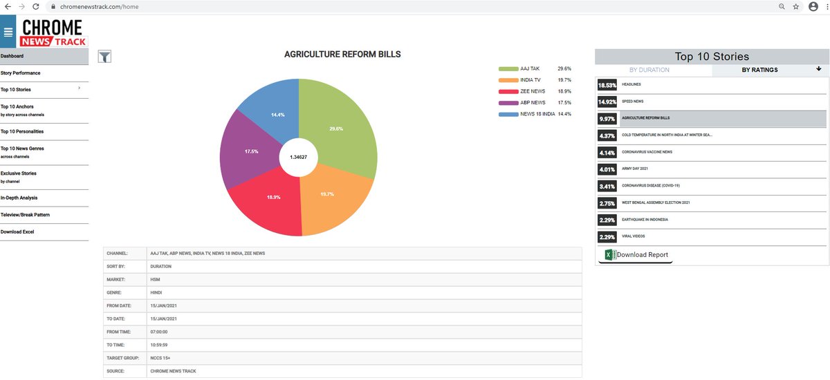Click the NEWS 18 INDIA blue legend swatch
830x380 pixels.
[x=508, y=113]
